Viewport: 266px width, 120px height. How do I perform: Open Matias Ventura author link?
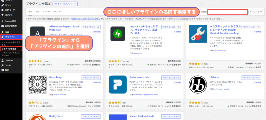point(60,95)
